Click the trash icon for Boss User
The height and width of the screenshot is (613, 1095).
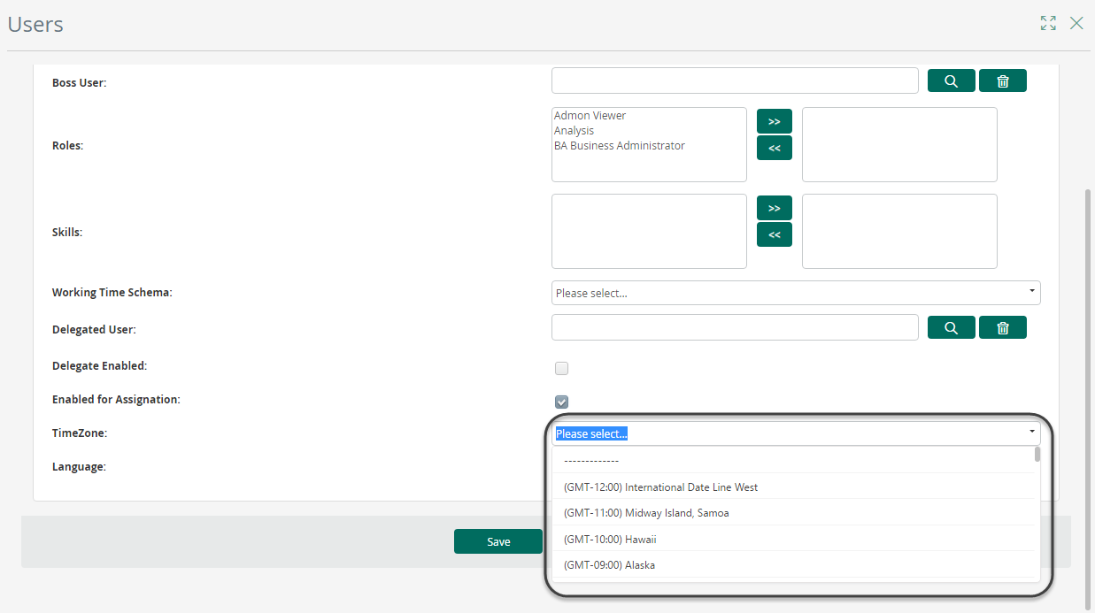click(x=1002, y=81)
